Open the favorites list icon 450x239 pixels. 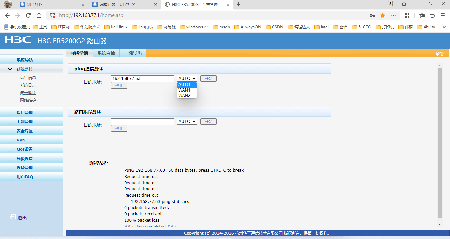point(422,15)
